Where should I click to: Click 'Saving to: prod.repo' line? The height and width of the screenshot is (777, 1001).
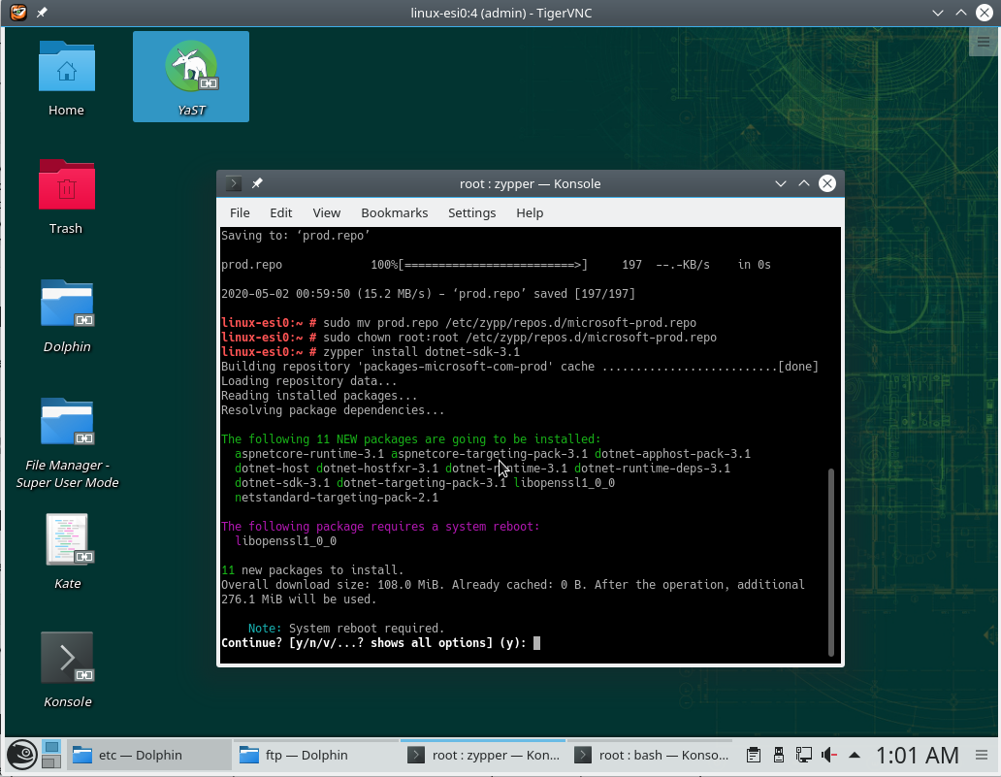click(x=296, y=236)
